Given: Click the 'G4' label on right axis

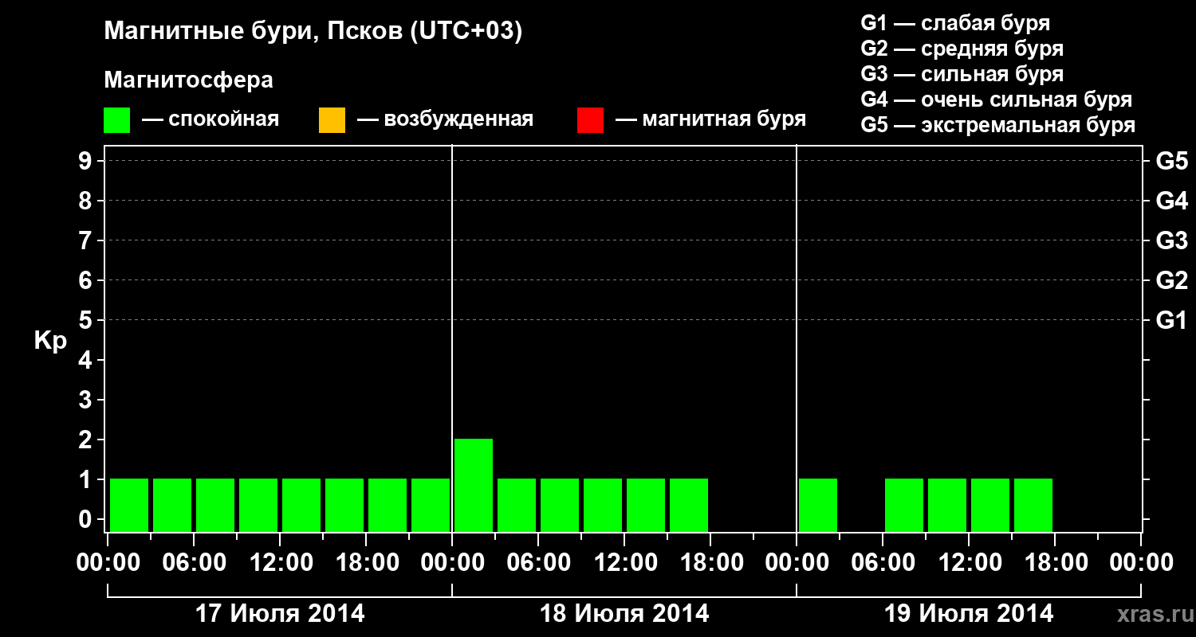Looking at the screenshot, I should pos(1171,201).
